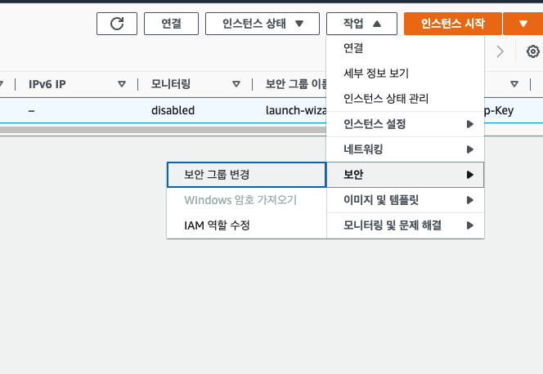543x374 pixels.
Task: Sort by the column arrow beside the gear
Action: click(514, 84)
